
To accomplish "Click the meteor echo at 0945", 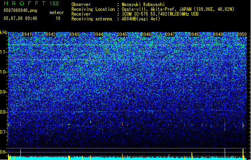I will (x=122, y=124).
